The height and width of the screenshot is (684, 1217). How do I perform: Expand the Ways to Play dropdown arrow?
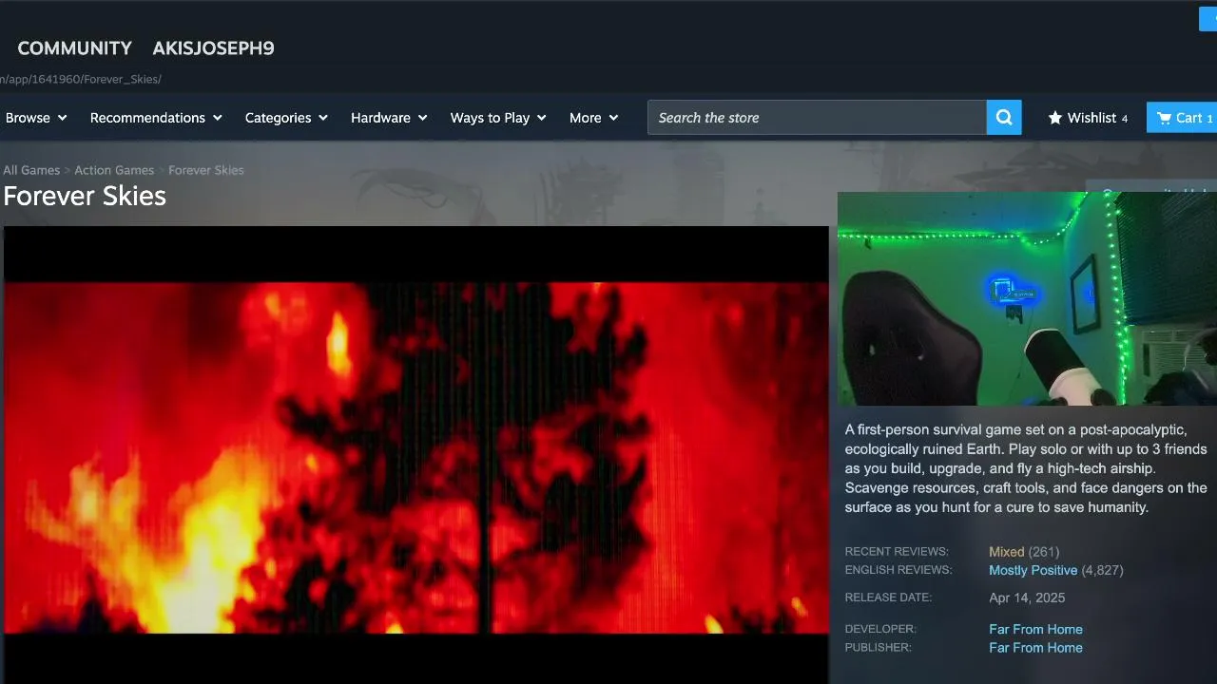[x=542, y=118]
